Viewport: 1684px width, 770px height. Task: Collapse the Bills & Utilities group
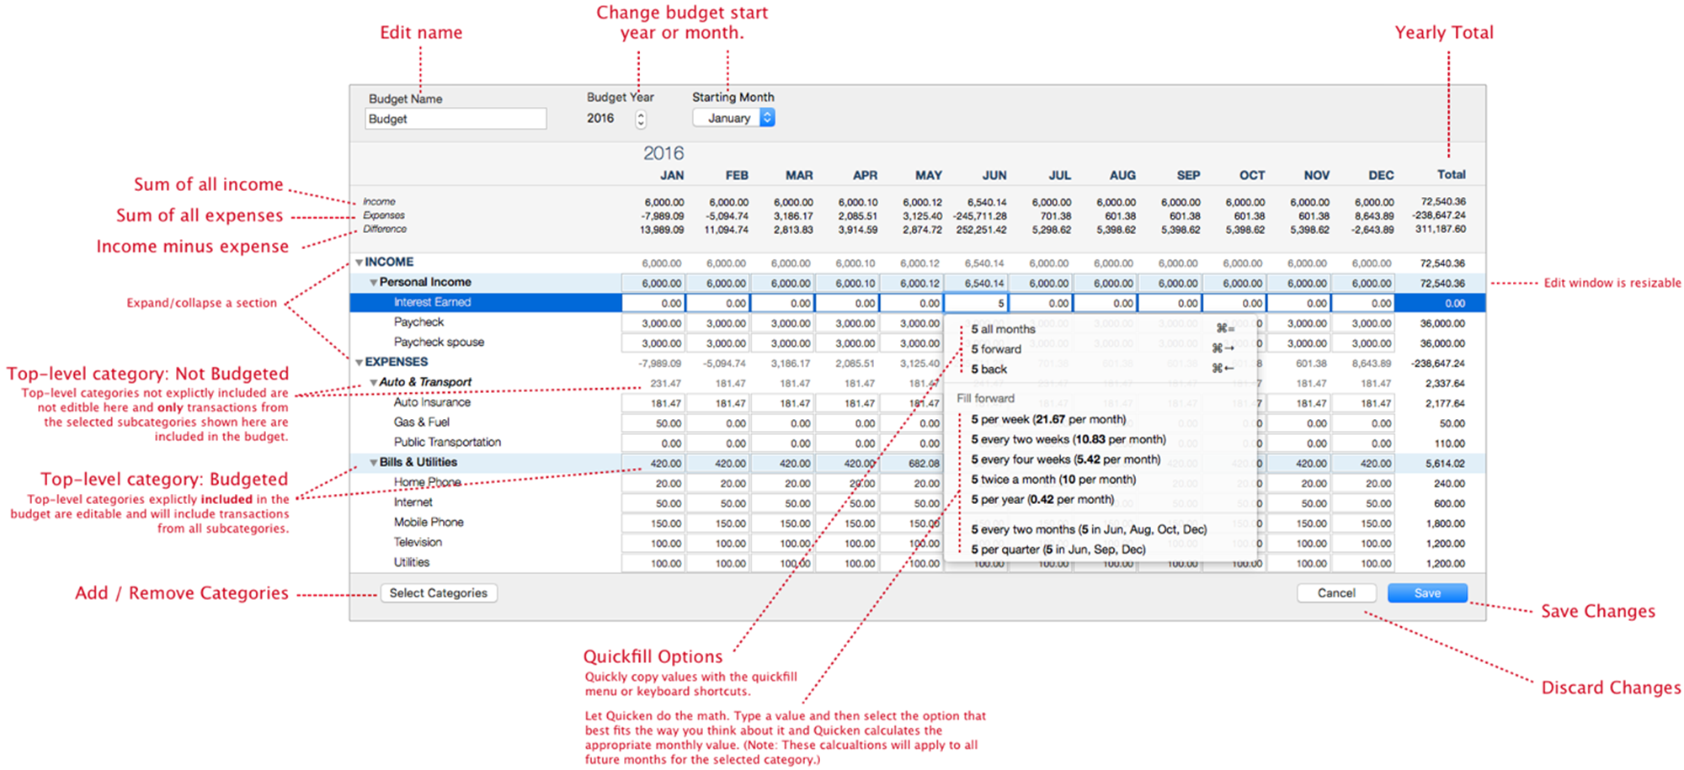(373, 463)
